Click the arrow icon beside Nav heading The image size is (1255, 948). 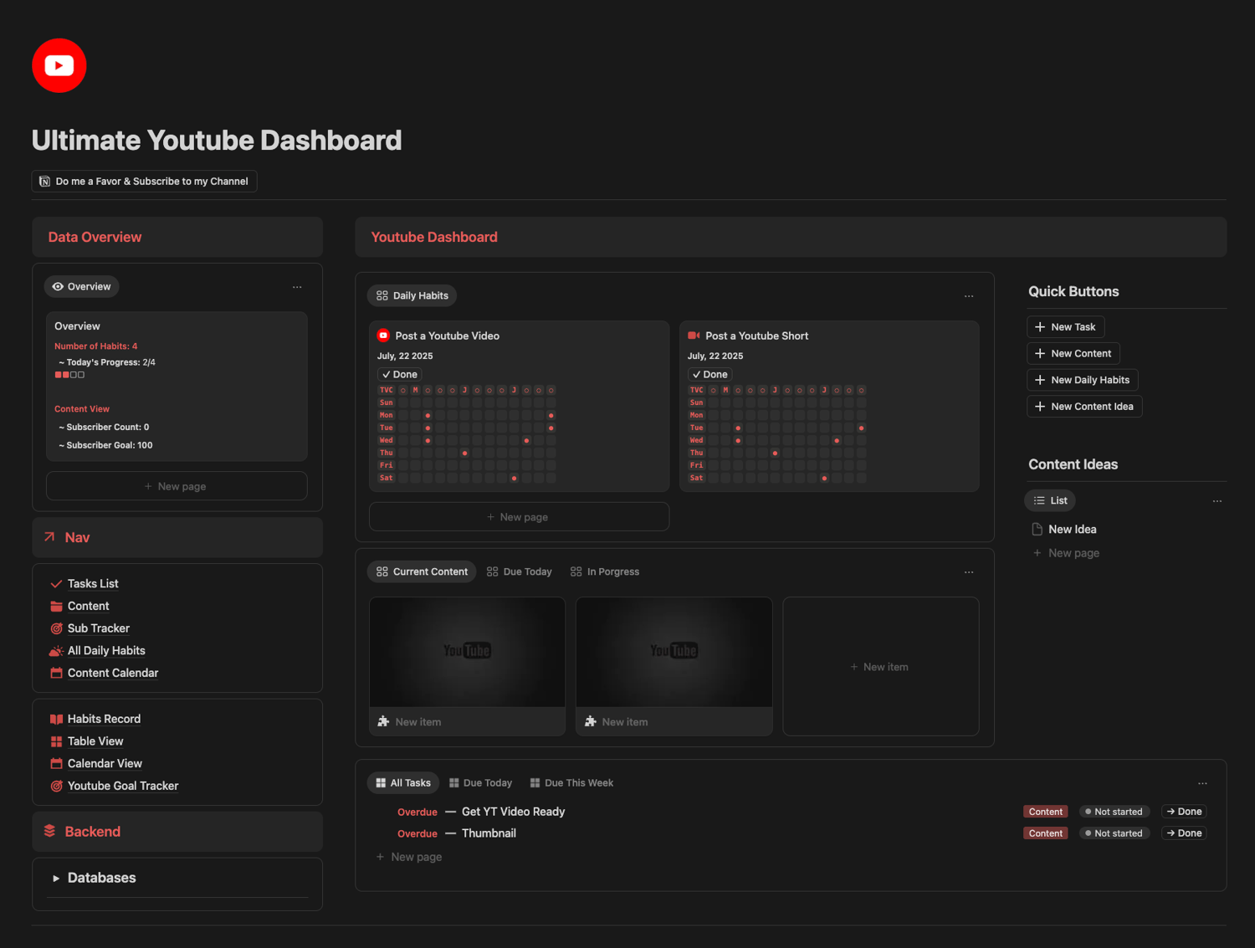pos(49,537)
